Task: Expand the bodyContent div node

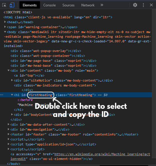Action: [x=12, y=114]
